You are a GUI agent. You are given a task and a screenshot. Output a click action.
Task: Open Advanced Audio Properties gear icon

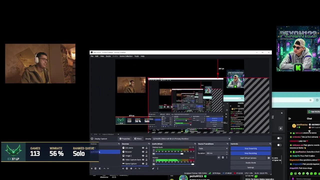click(153, 168)
